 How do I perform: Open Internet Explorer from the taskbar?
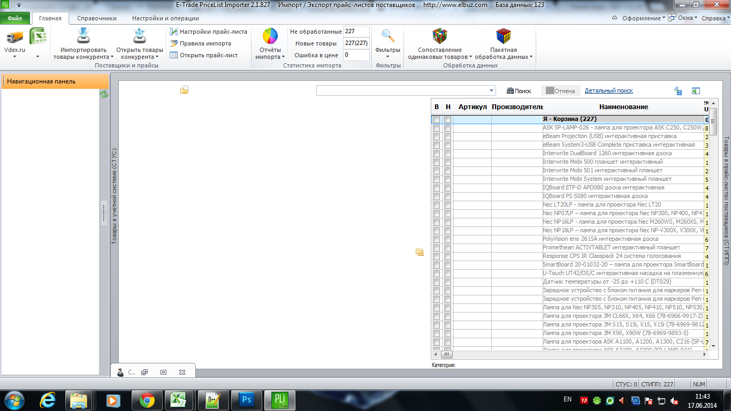(x=48, y=400)
